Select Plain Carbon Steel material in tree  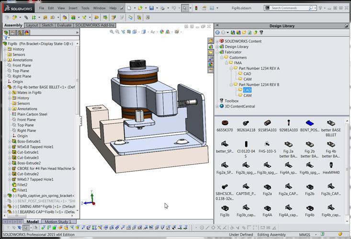pos(32,114)
